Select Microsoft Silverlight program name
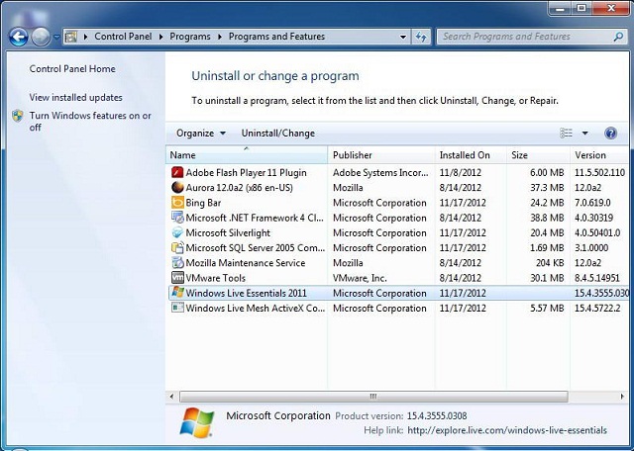 (228, 233)
